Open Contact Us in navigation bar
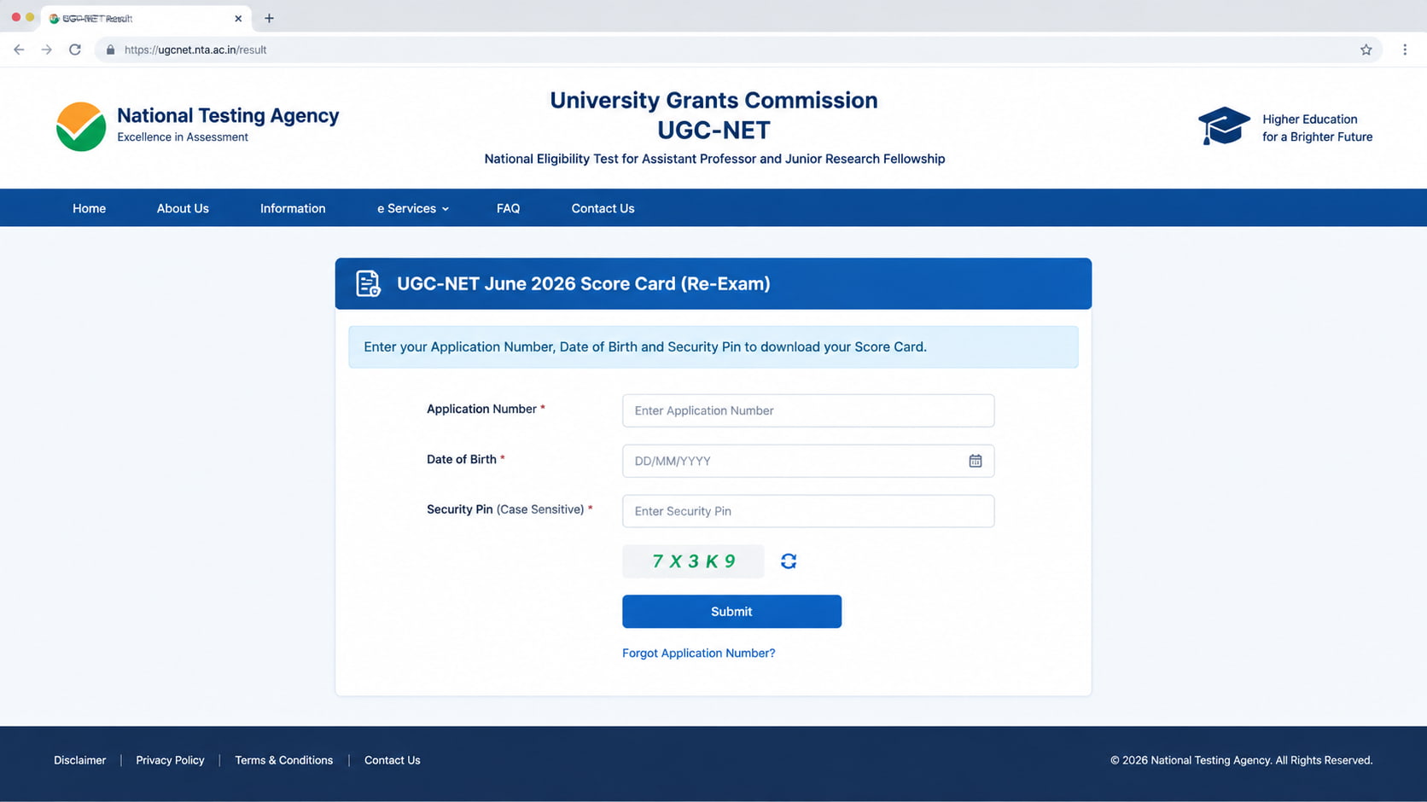Viewport: 1427px width, 802px height. [x=603, y=208]
